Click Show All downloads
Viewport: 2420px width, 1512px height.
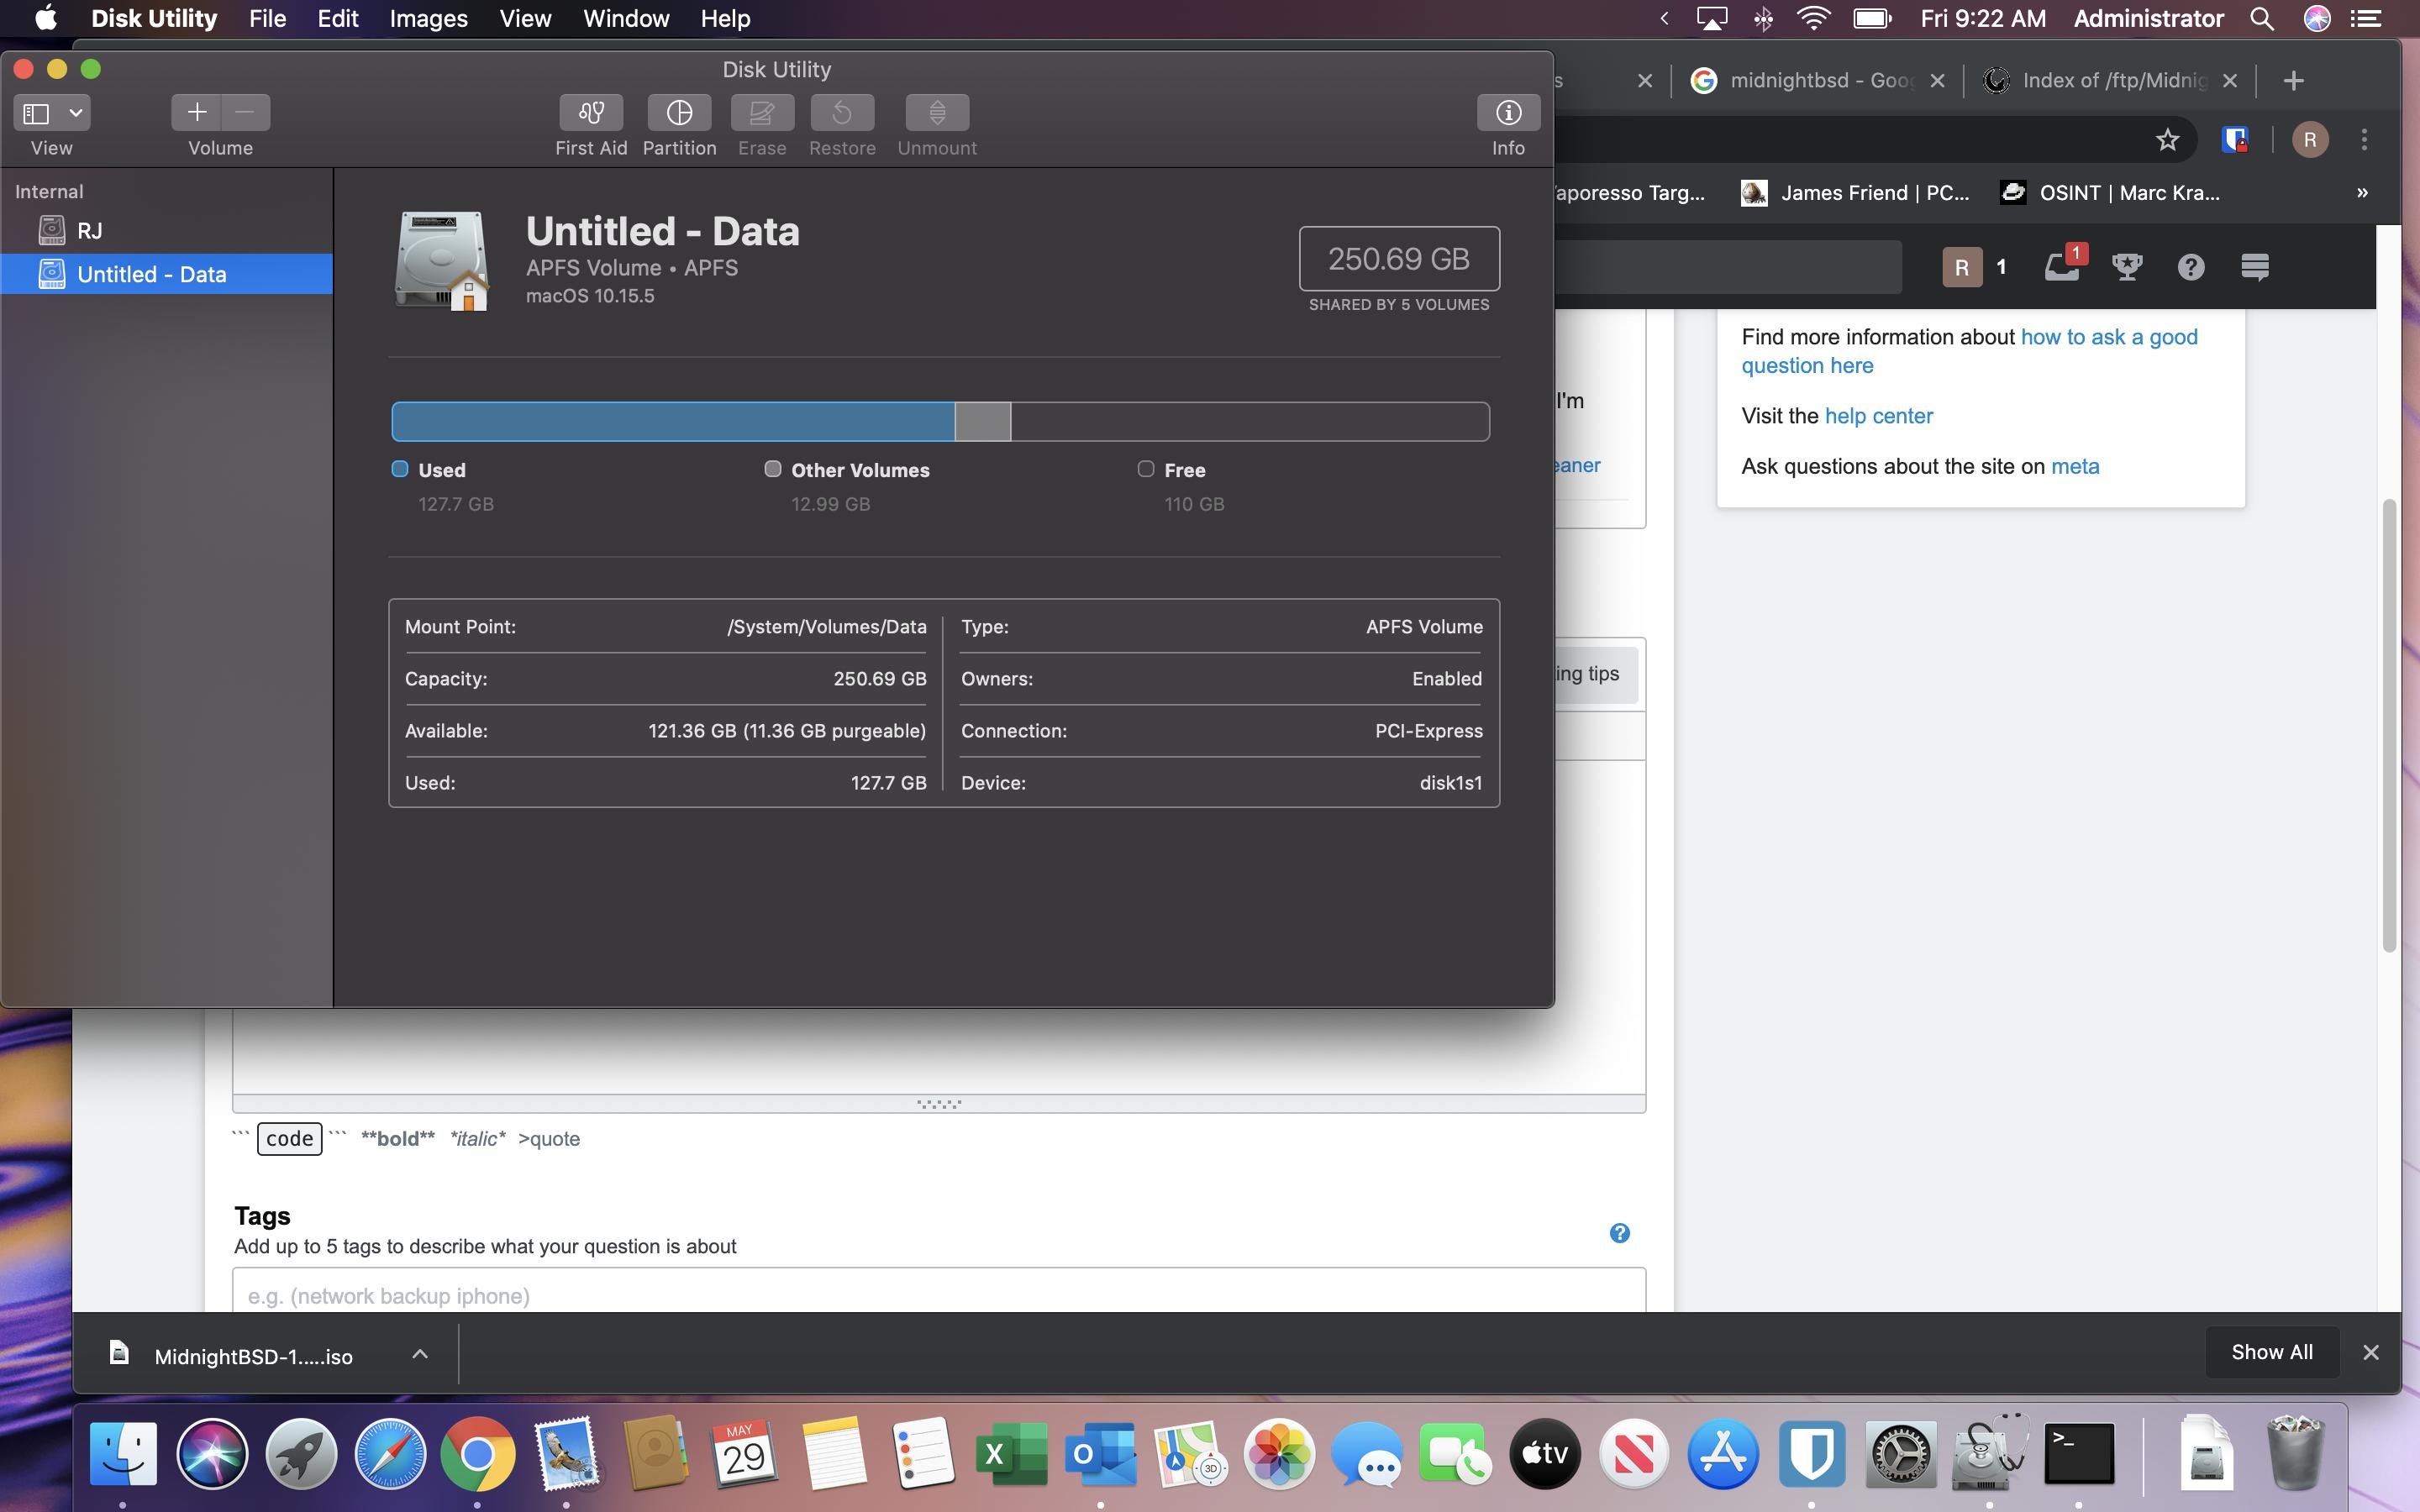click(x=2272, y=1352)
